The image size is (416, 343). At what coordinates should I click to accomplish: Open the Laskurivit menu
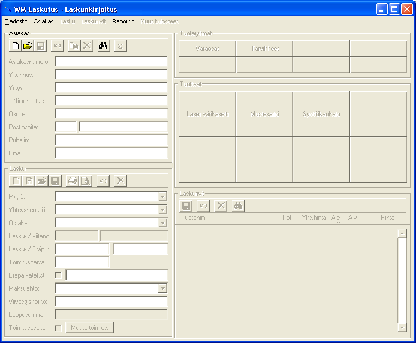pyautogui.click(x=93, y=21)
